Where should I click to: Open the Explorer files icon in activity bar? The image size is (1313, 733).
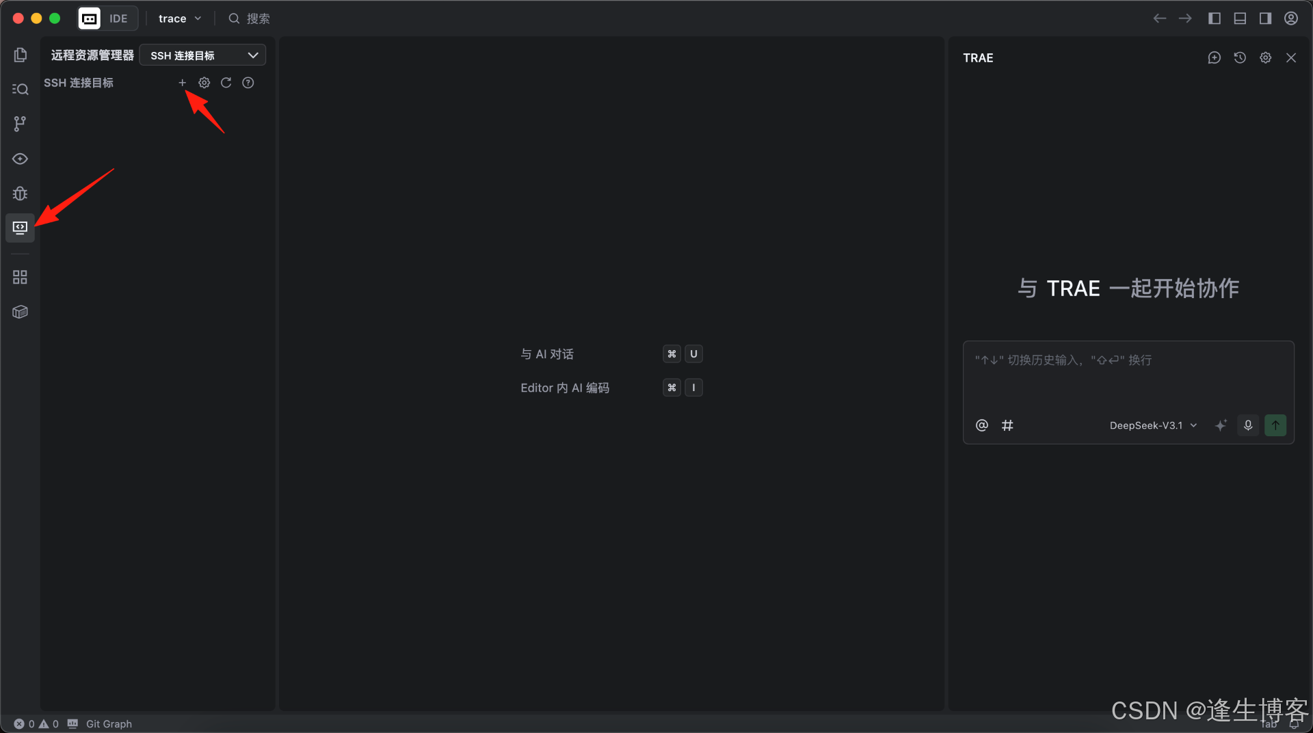click(x=20, y=55)
